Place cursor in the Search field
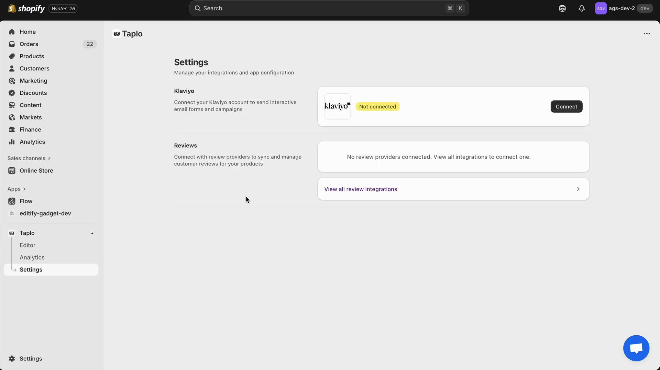The width and height of the screenshot is (660, 370). pos(309,8)
